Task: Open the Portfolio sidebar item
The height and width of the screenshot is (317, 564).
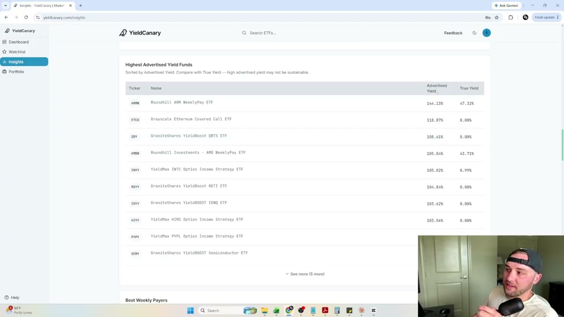Action: [x=16, y=72]
